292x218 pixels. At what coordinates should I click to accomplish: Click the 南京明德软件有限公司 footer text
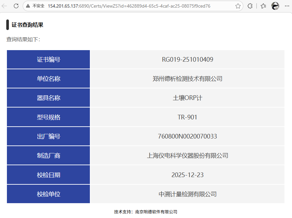point(156,212)
